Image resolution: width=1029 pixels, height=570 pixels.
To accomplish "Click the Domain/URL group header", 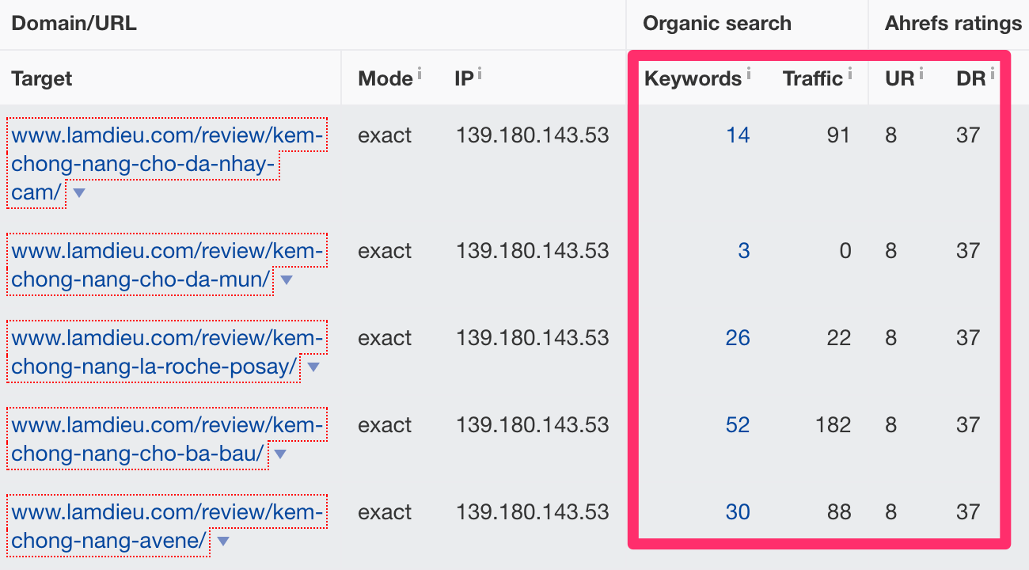I will pos(74,24).
